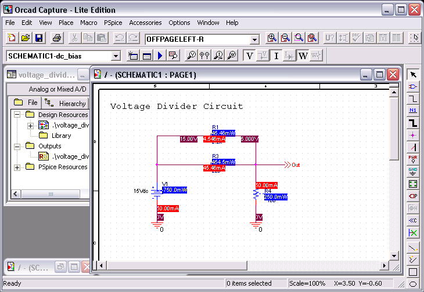Restore the minimized schematic window at bottom left

point(60,267)
